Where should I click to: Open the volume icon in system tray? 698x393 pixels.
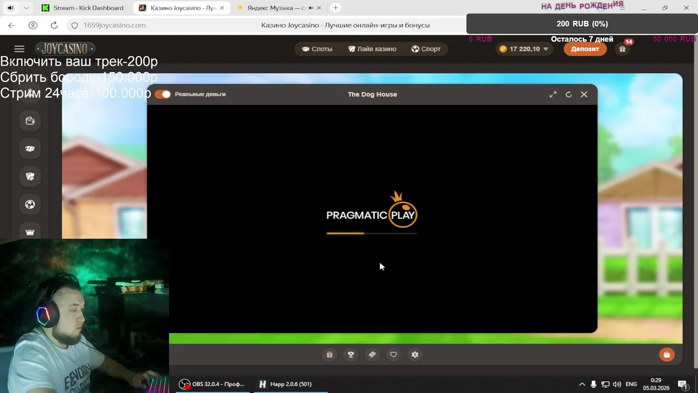617,384
